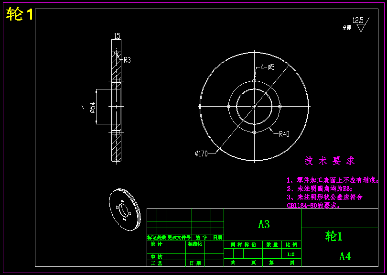The height and width of the screenshot is (275, 387).
Task: Select the 设计 cell in title block
Action: click(x=157, y=244)
